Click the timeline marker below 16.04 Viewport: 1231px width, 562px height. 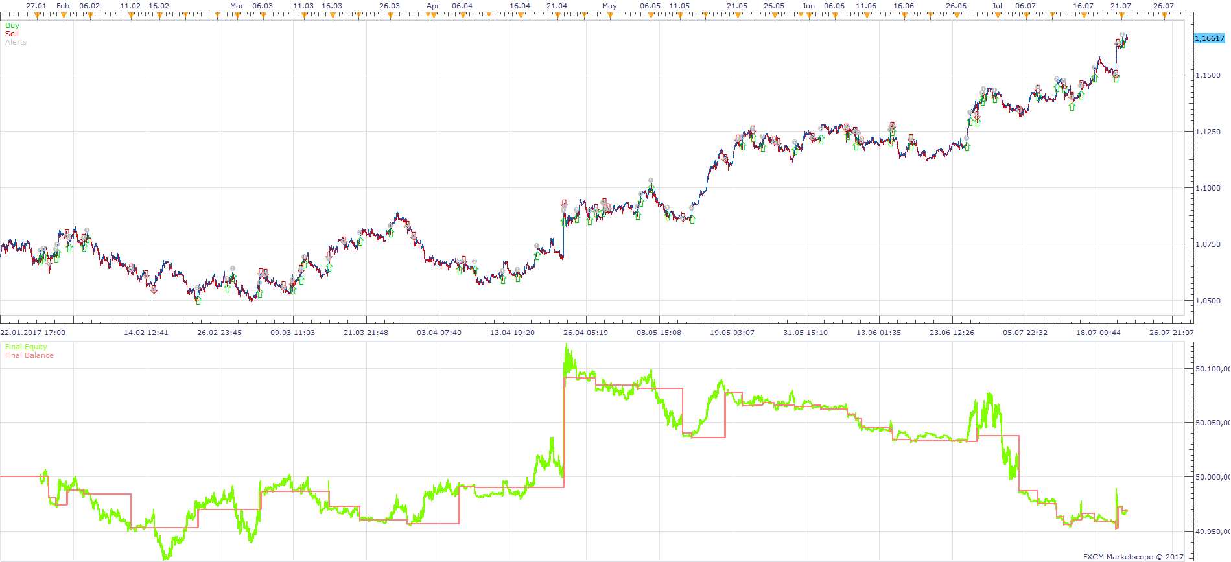(x=521, y=16)
